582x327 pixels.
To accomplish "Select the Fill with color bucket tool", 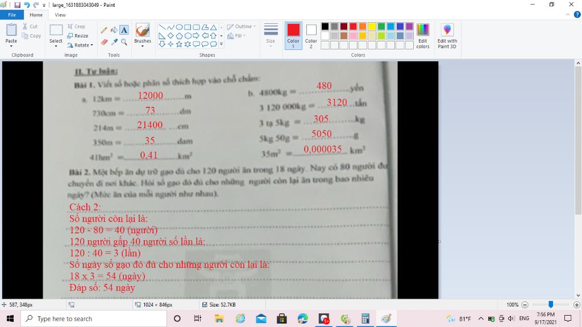I will (114, 31).
